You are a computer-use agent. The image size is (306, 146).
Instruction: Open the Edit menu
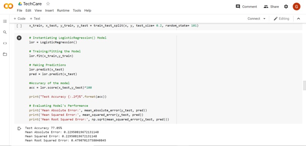click(x=28, y=11)
